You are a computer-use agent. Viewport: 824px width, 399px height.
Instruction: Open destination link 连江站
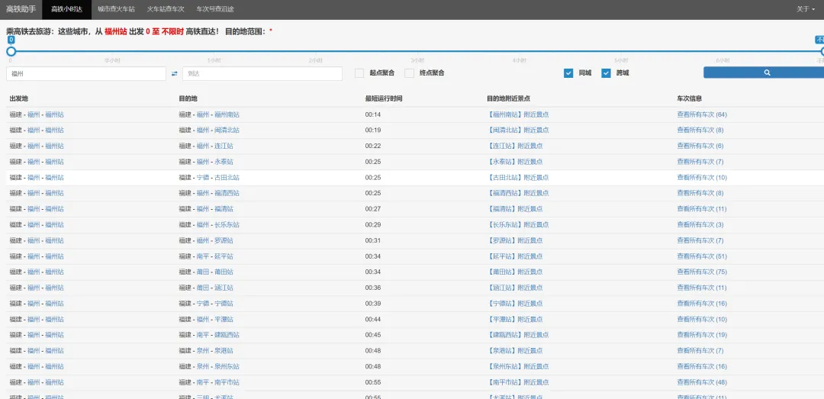pyautogui.click(x=224, y=146)
